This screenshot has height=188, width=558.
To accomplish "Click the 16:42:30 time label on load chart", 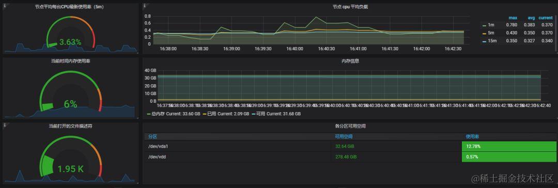I will [x=453, y=49].
